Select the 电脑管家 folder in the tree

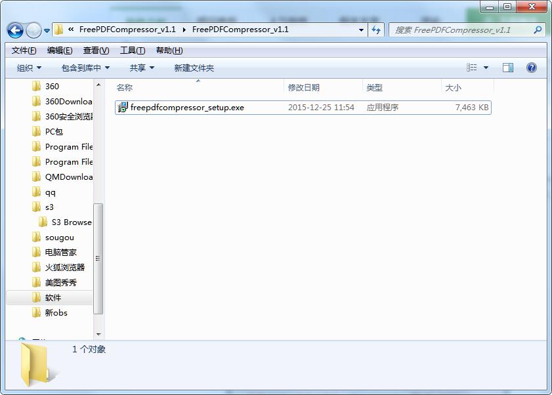pyautogui.click(x=61, y=253)
